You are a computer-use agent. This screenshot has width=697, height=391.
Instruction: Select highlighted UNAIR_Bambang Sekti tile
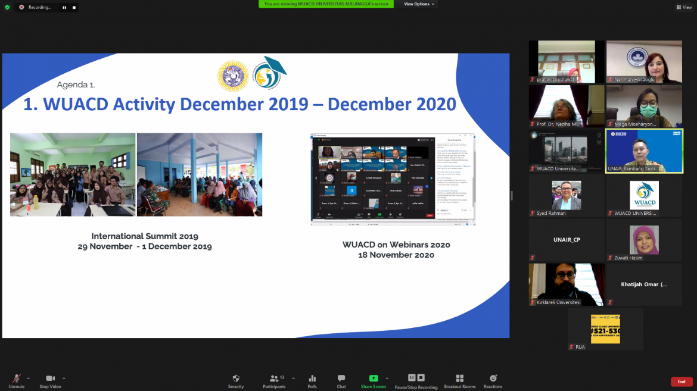tap(644, 151)
